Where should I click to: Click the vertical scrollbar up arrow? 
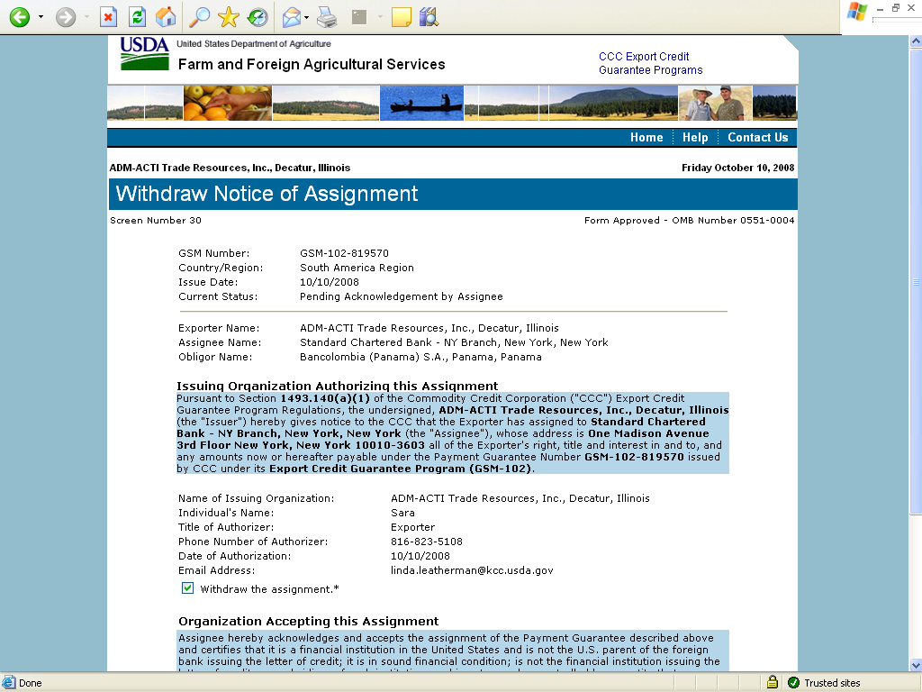(916, 41)
